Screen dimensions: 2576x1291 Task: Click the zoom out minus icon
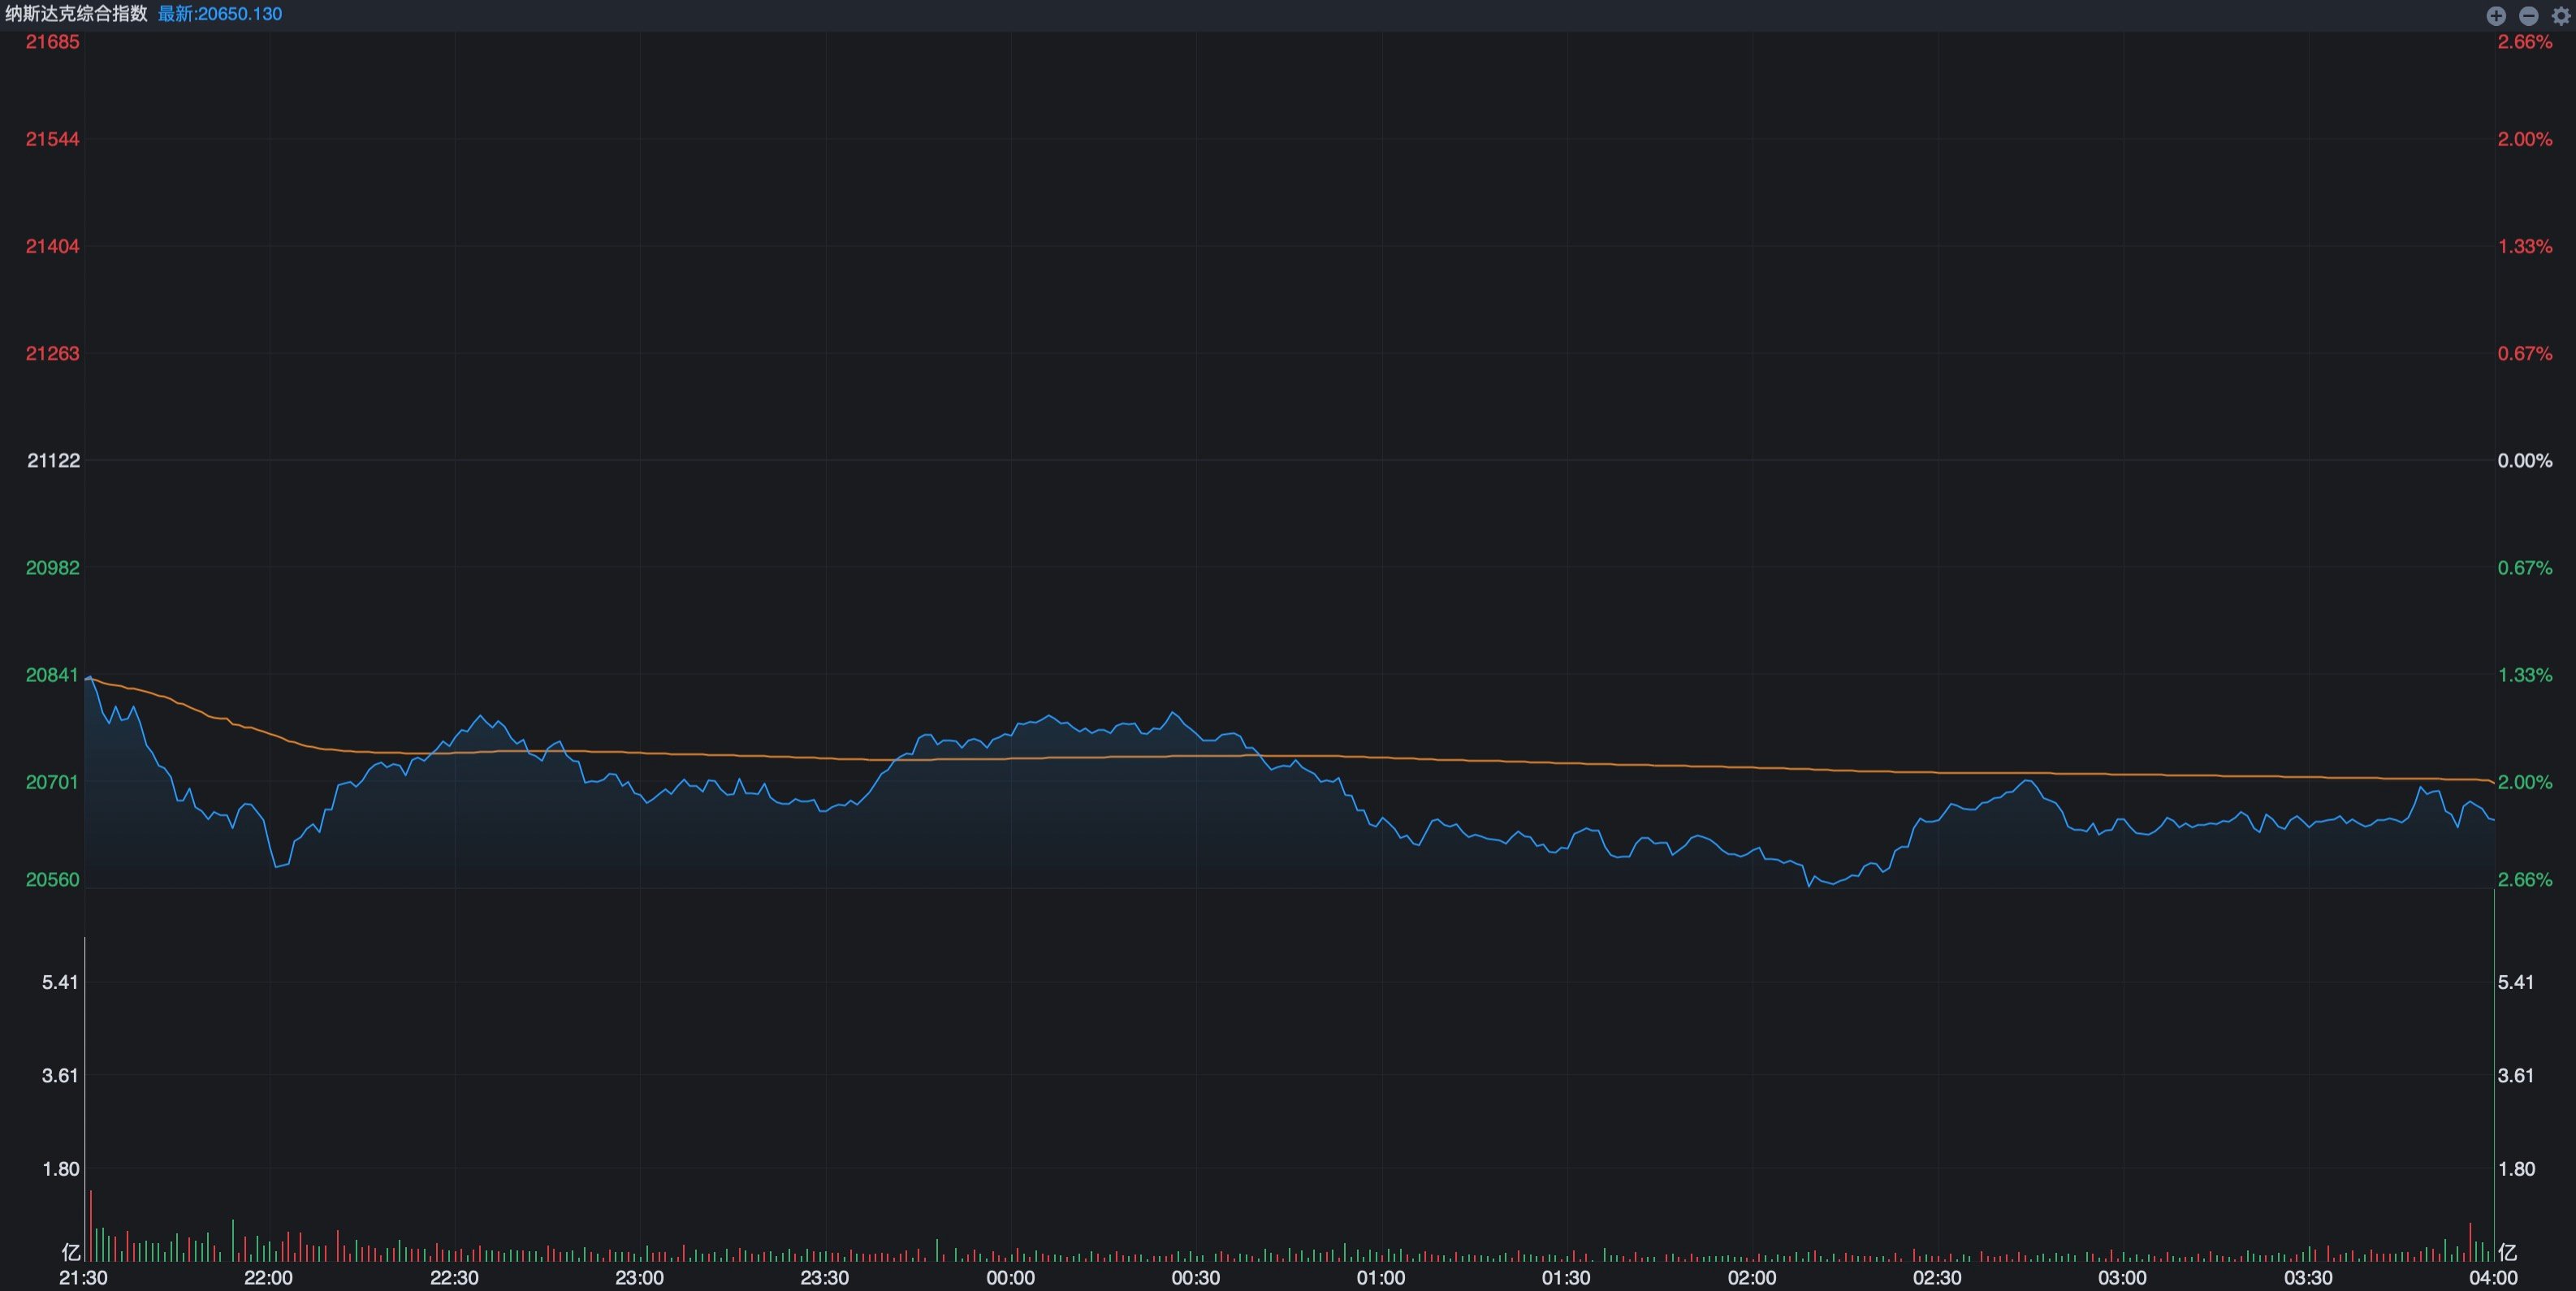pyautogui.click(x=2528, y=15)
